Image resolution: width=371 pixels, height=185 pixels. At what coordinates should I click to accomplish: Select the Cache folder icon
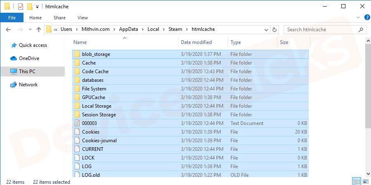point(77,63)
